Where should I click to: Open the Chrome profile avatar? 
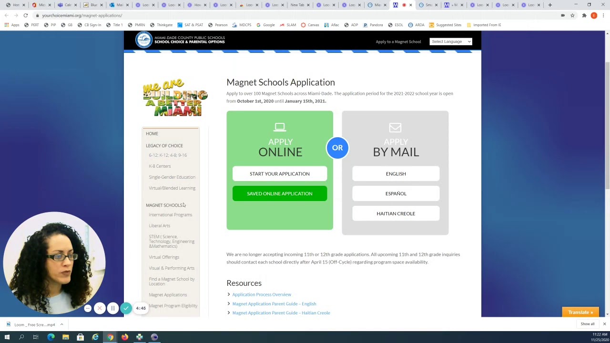(594, 15)
